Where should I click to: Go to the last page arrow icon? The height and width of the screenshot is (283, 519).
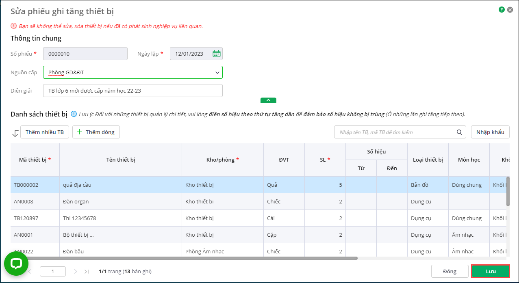(87, 271)
